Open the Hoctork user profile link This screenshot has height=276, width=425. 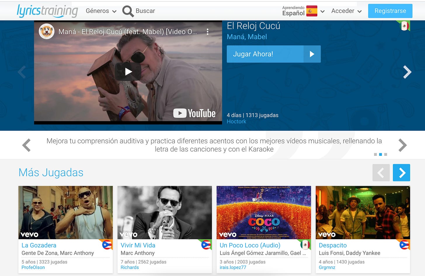pyautogui.click(x=236, y=122)
